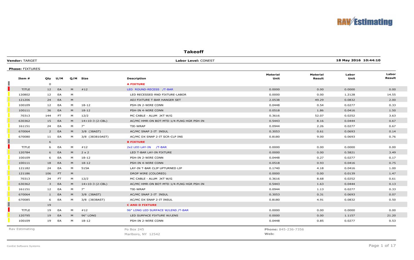Select the red marker on the 96" LONG LED title row
Image resolution: width=414 pixels, height=260 pixels.
(x=9, y=210)
